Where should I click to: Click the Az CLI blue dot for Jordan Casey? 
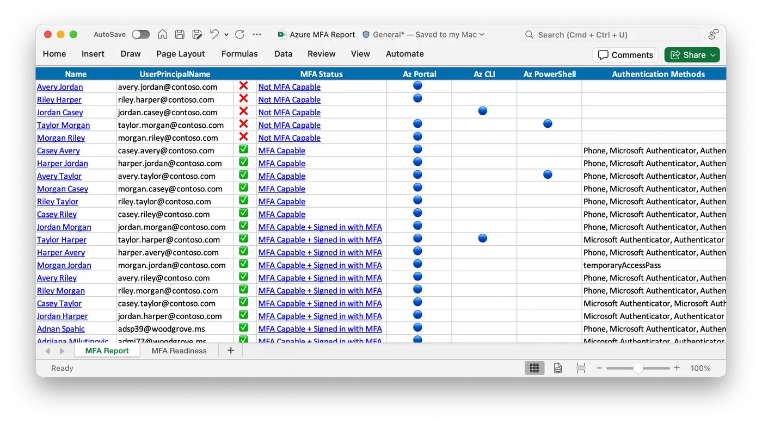(483, 111)
